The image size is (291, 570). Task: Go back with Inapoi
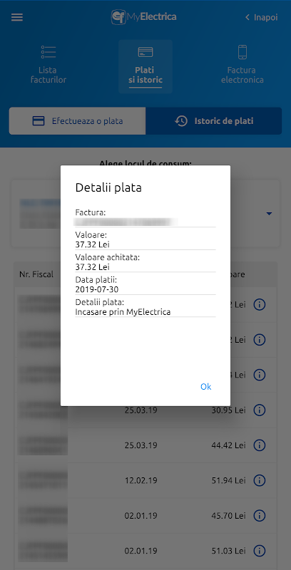tap(262, 17)
